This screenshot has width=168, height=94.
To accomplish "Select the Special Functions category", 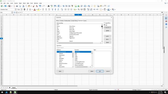I will (63, 63).
